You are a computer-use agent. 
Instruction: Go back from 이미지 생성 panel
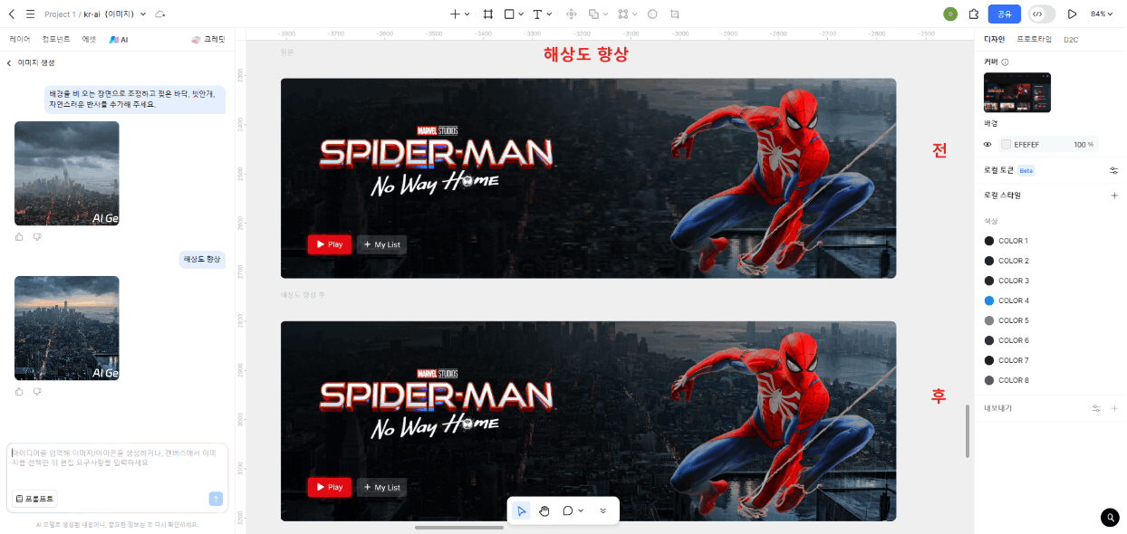click(9, 63)
